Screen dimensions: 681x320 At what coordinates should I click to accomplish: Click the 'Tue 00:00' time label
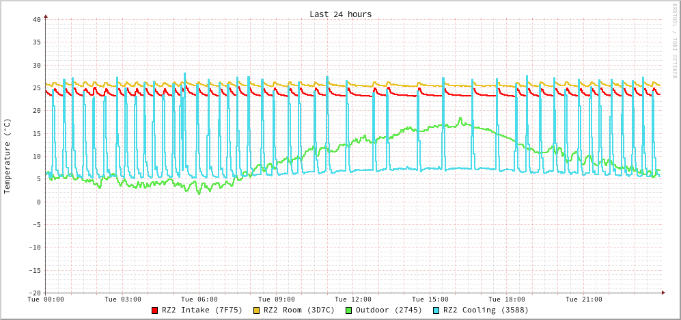(x=46, y=299)
